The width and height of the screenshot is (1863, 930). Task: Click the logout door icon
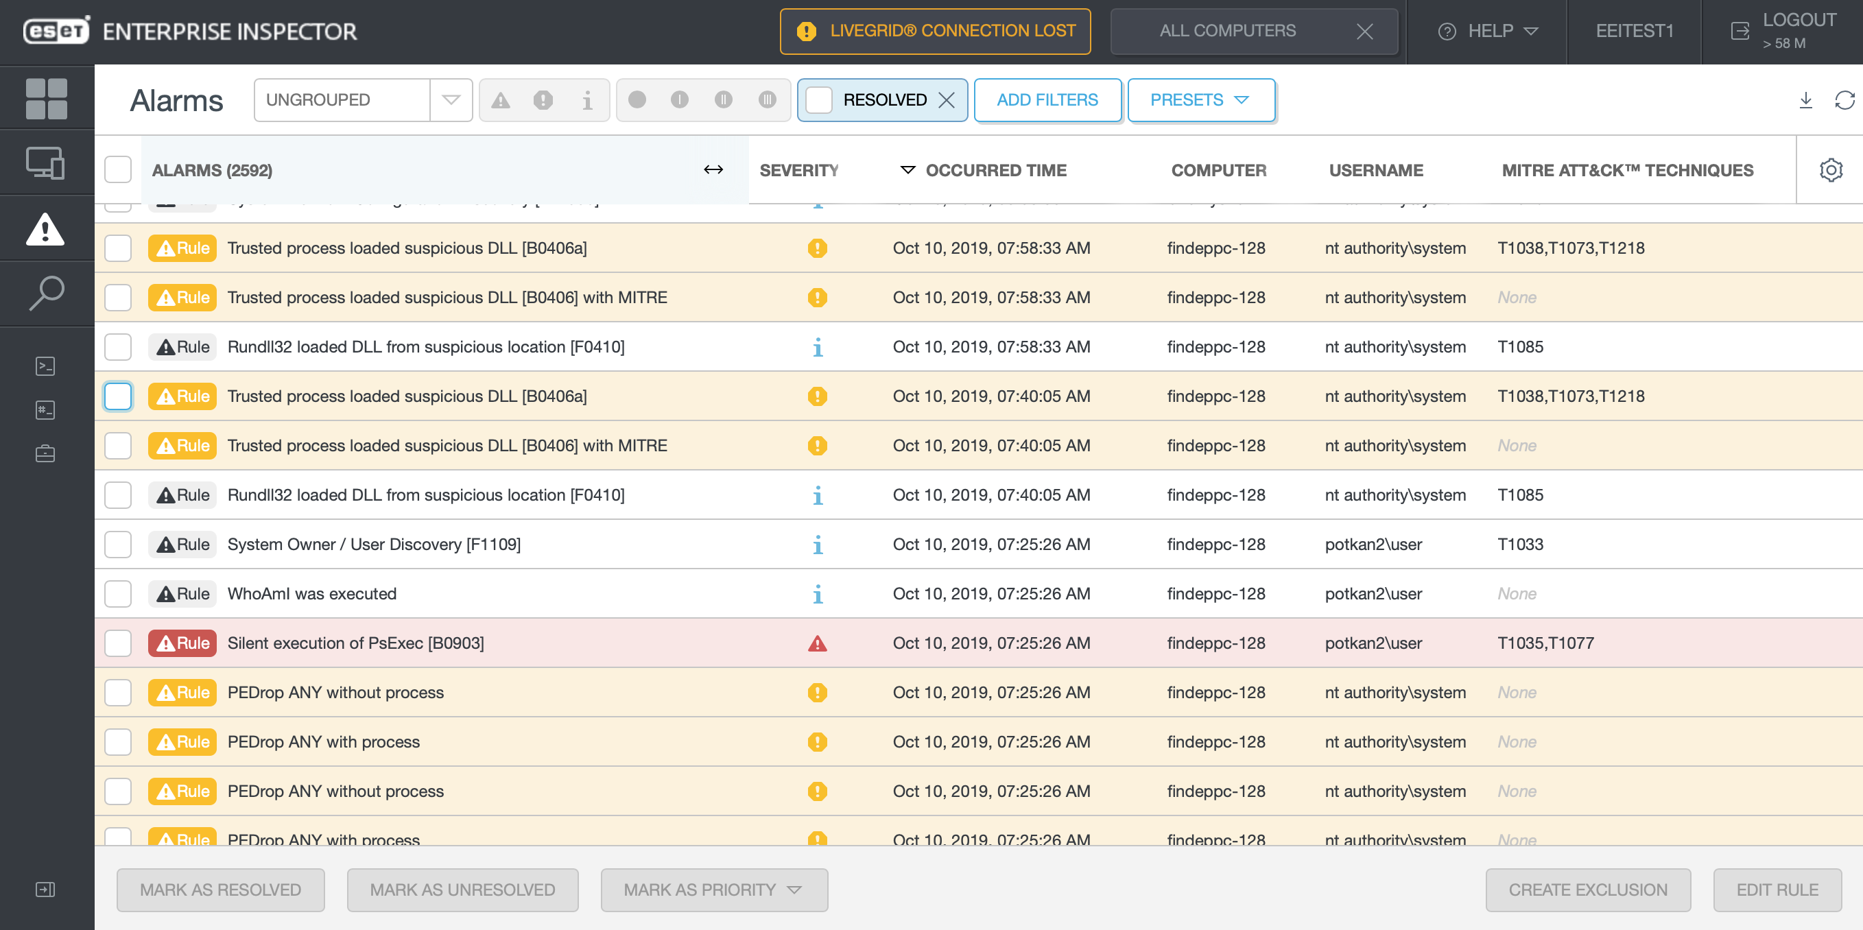tap(1740, 31)
